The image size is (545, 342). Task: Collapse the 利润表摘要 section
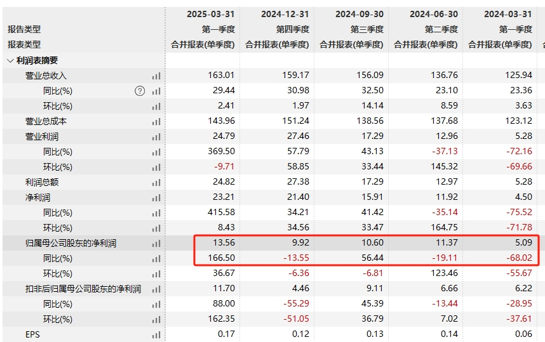point(10,61)
